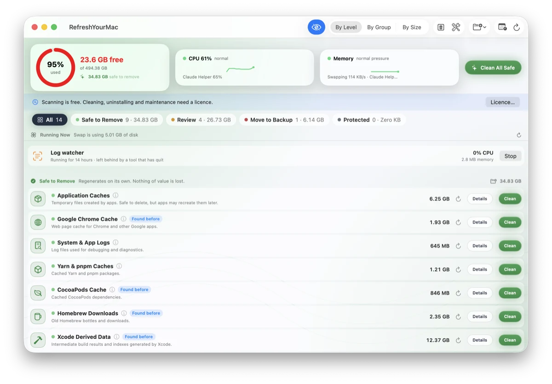Click the Clean All Safe button
This screenshot has width=552, height=384.
(493, 67)
